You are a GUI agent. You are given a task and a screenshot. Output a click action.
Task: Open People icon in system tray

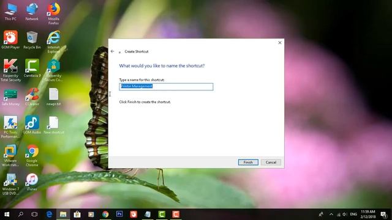tap(321, 215)
